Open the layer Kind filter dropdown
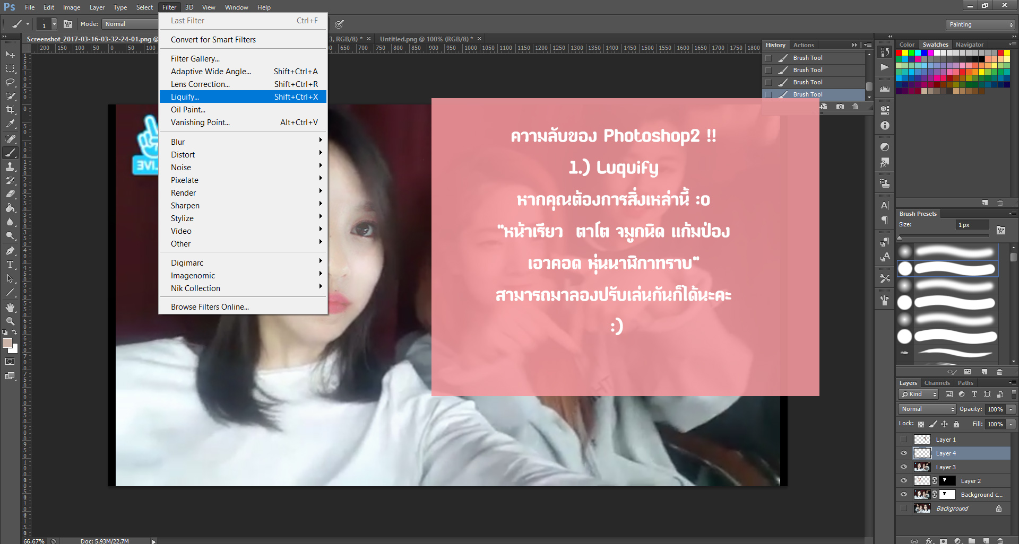This screenshot has height=544, width=1019. coord(919,394)
